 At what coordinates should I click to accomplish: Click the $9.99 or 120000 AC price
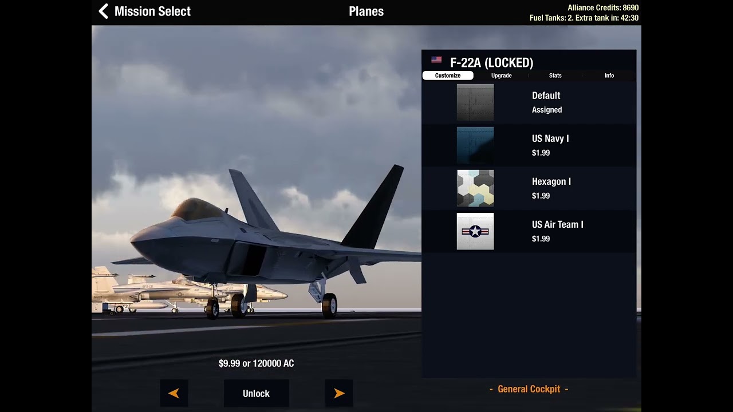click(x=257, y=363)
